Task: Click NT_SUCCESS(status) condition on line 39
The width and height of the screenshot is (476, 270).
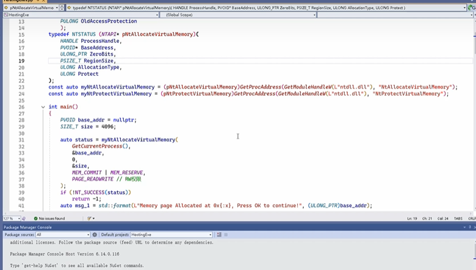Action: point(101,192)
